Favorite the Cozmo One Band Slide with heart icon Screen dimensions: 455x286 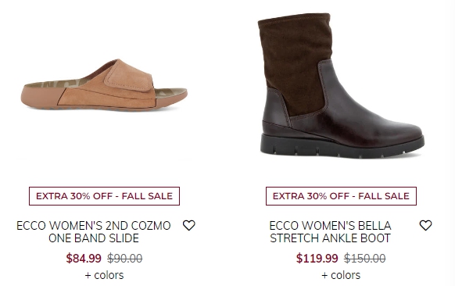click(189, 225)
